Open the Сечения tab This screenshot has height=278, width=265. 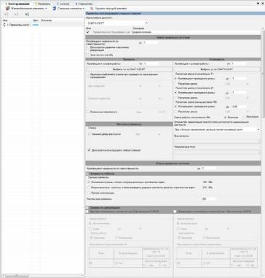click(63, 4)
